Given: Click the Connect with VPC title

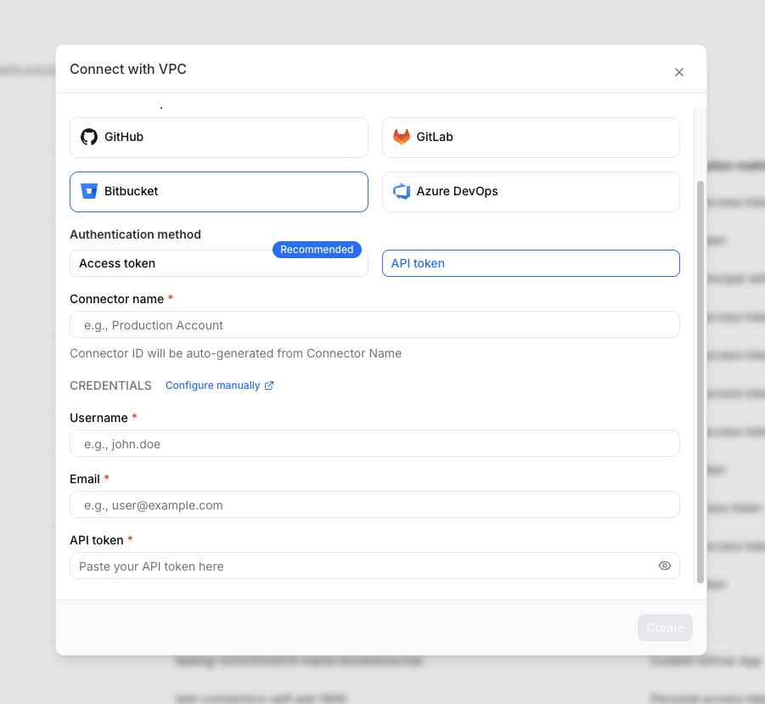Looking at the screenshot, I should (128, 70).
